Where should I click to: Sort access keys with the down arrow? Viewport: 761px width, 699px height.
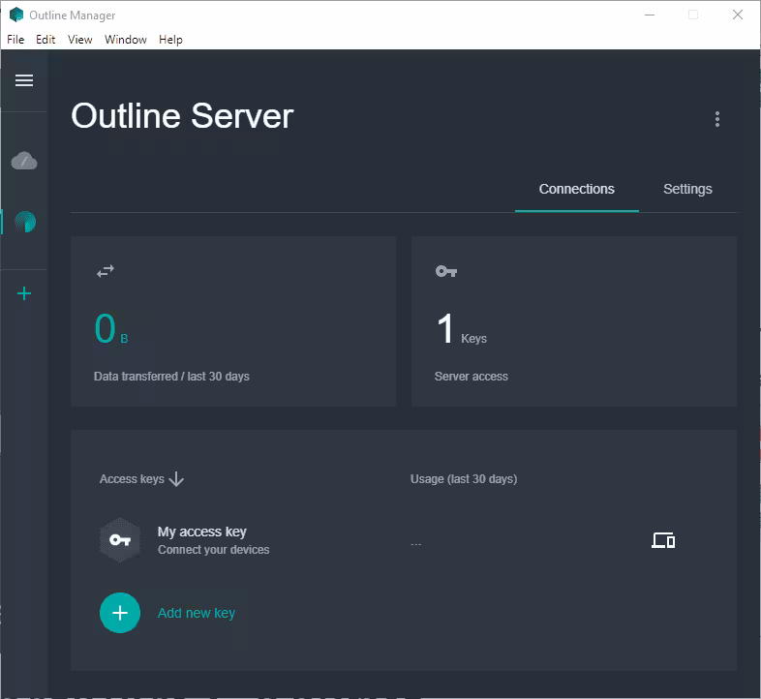click(x=176, y=479)
